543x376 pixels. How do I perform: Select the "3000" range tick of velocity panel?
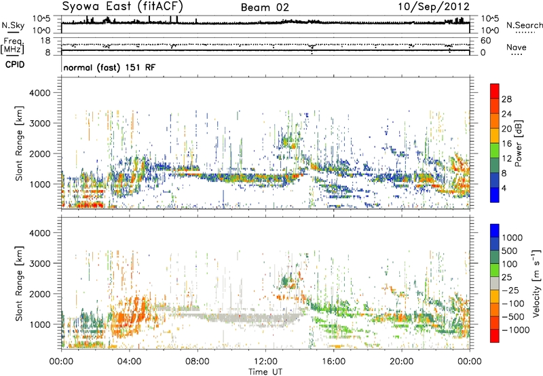click(x=40, y=263)
